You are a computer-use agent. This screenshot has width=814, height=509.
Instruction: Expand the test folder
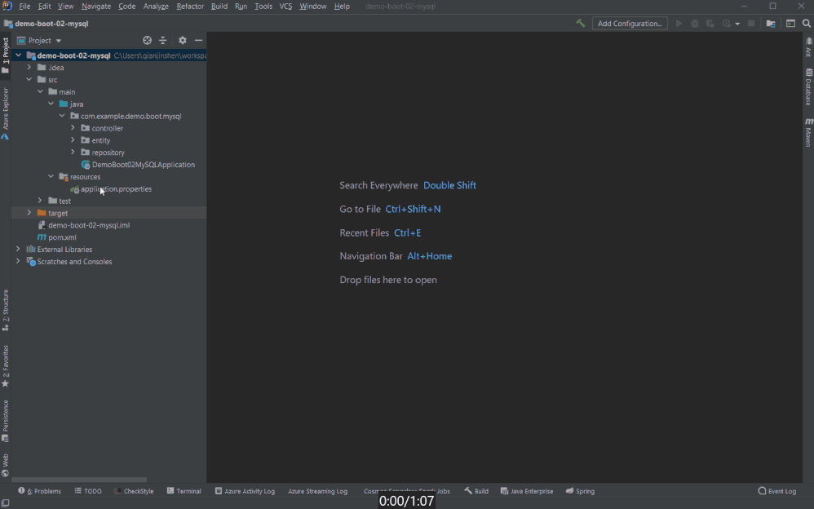[x=40, y=201]
